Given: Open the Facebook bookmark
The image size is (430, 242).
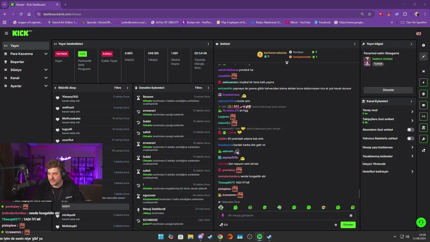Looking at the screenshot, I should [x=322, y=23].
